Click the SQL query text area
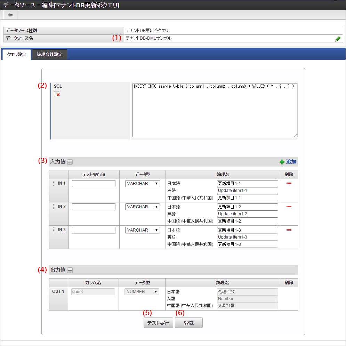This screenshot has height=346, width=346. 215,110
